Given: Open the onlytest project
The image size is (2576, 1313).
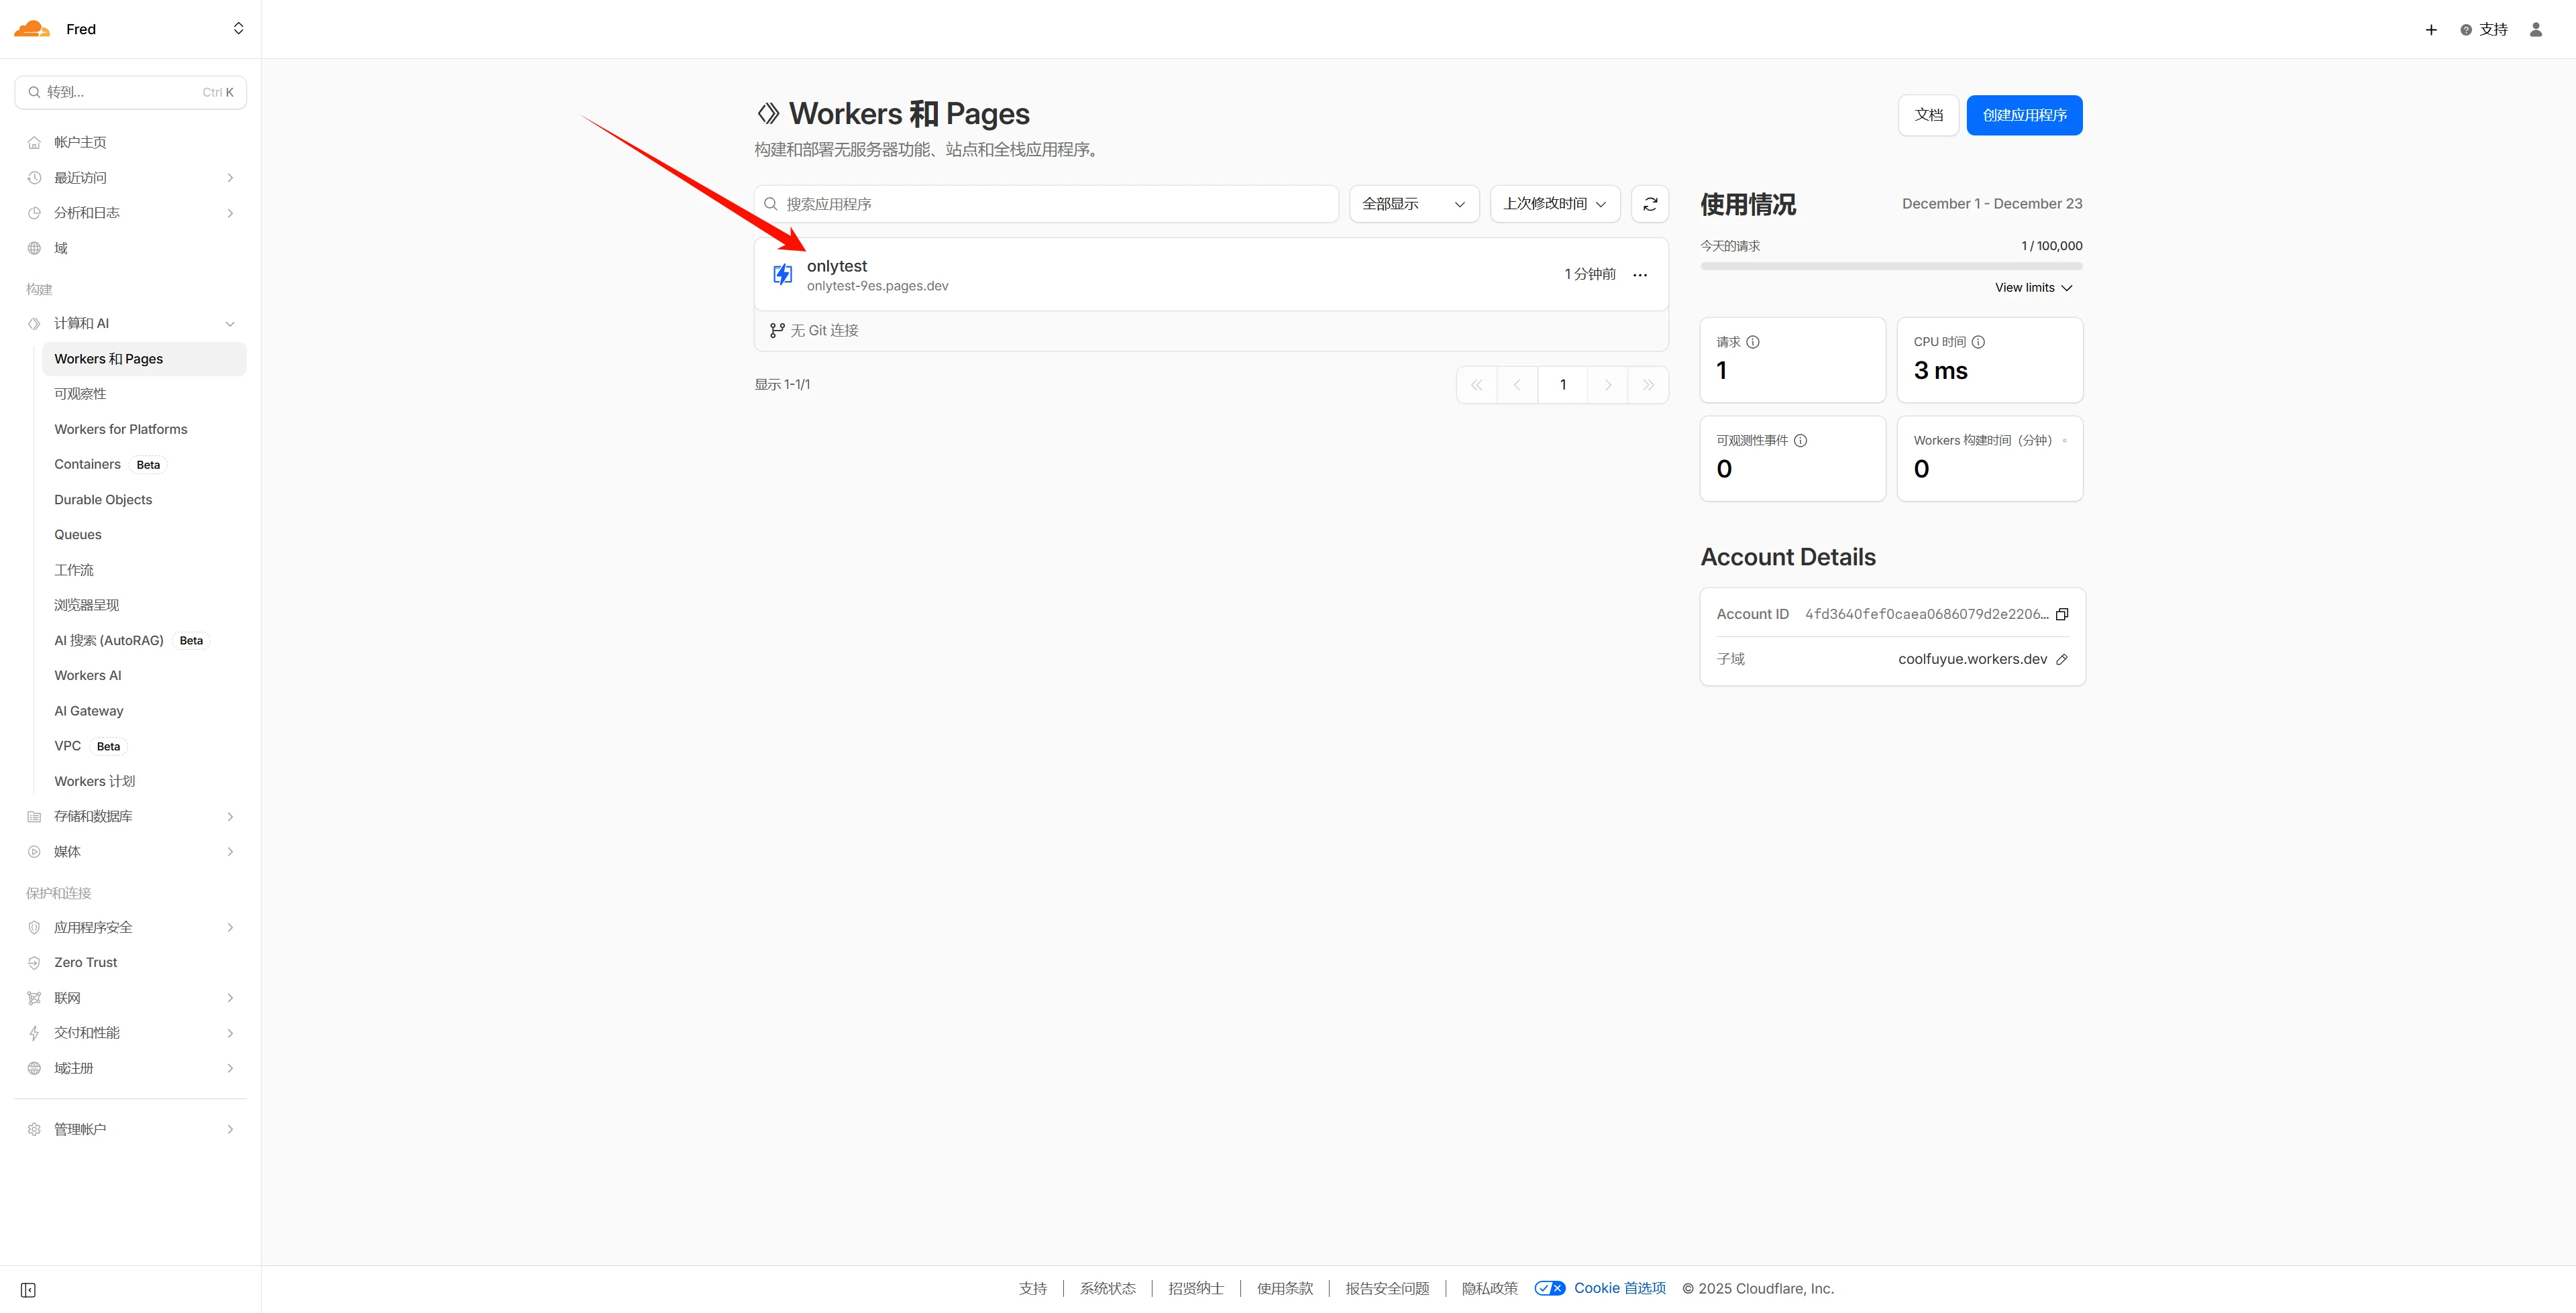Looking at the screenshot, I should click(x=837, y=266).
